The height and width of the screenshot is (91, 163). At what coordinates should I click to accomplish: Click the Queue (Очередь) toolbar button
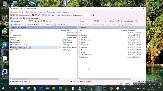50,15
